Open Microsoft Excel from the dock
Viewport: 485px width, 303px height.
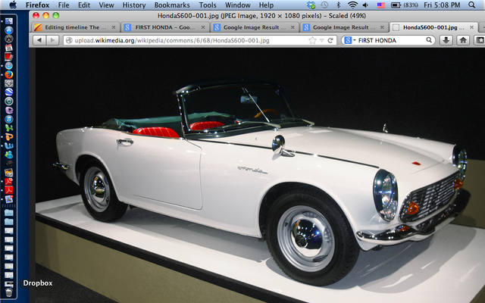pyautogui.click(x=8, y=128)
